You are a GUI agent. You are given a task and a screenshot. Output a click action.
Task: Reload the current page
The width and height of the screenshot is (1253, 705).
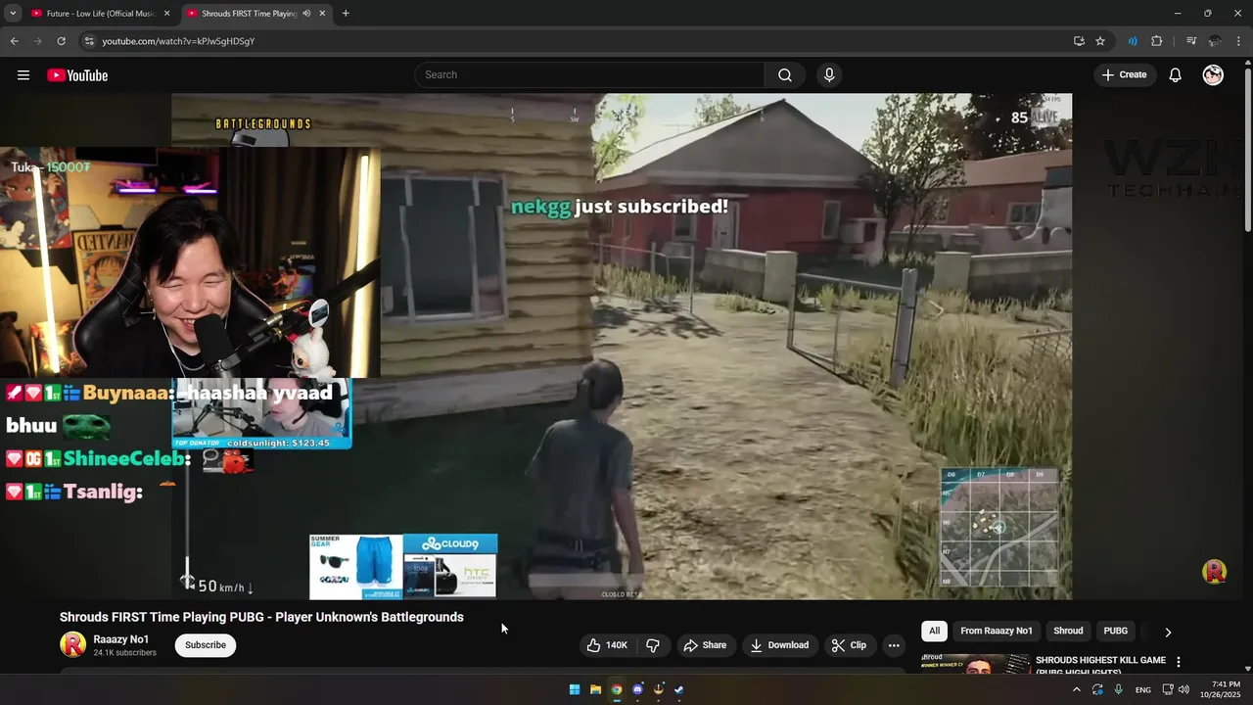pos(61,41)
